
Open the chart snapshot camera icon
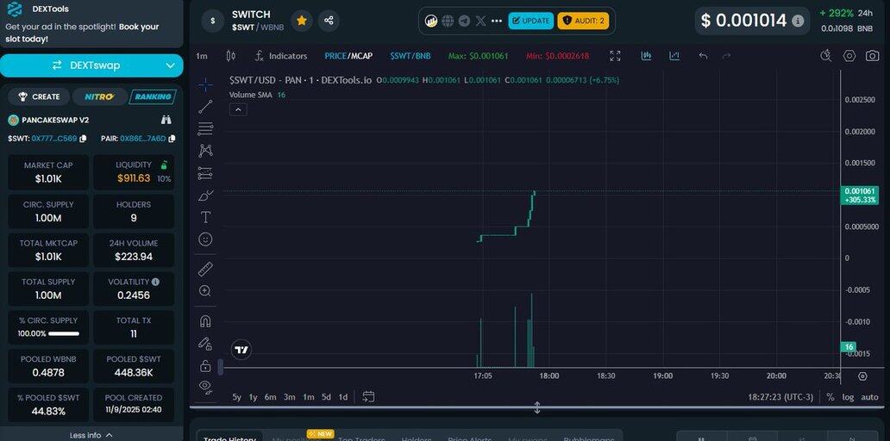tap(873, 56)
